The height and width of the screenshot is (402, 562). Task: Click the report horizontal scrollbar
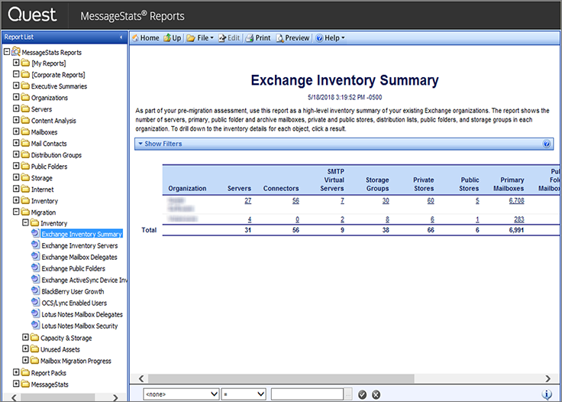[281, 379]
